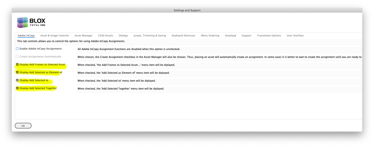Click the BLOX Total CMS logo

(31, 22)
